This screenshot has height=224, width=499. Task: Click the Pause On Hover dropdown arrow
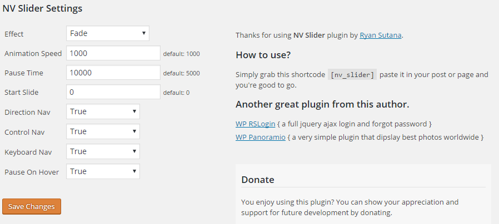coord(134,171)
